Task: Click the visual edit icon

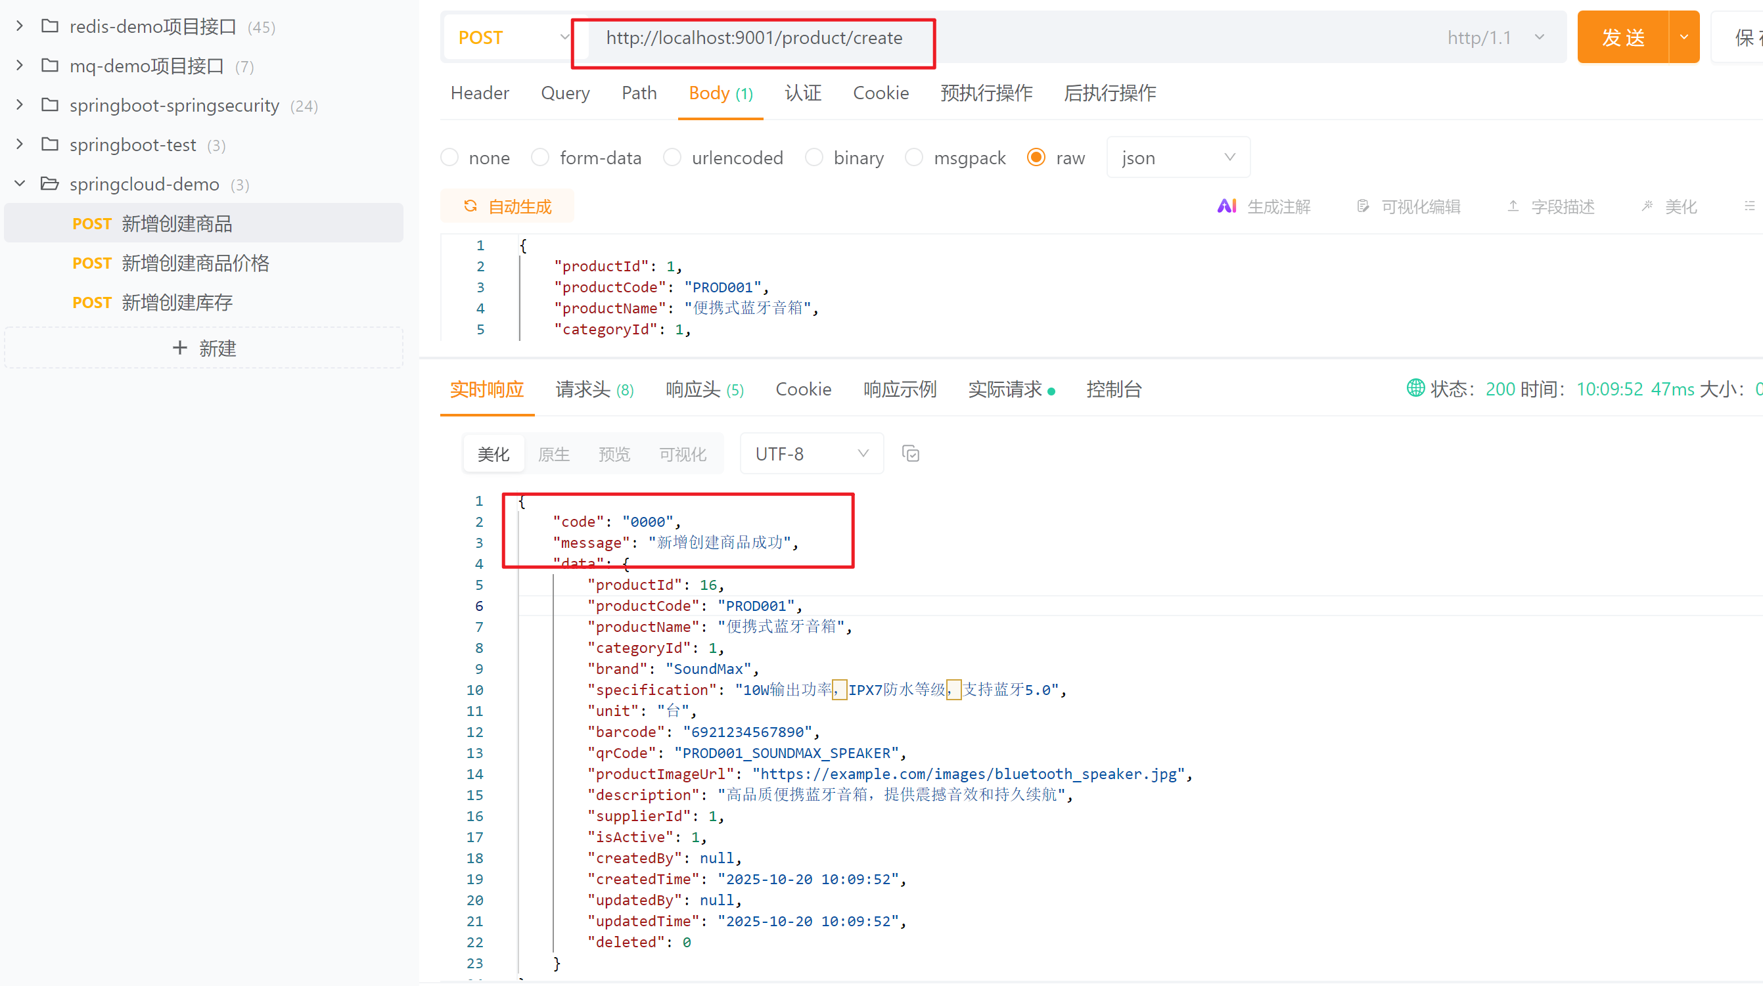Action: coord(1363,206)
